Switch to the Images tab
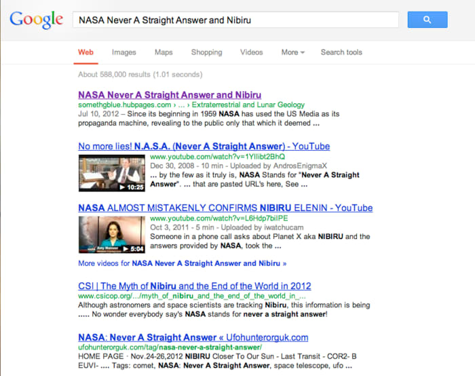 click(x=124, y=52)
